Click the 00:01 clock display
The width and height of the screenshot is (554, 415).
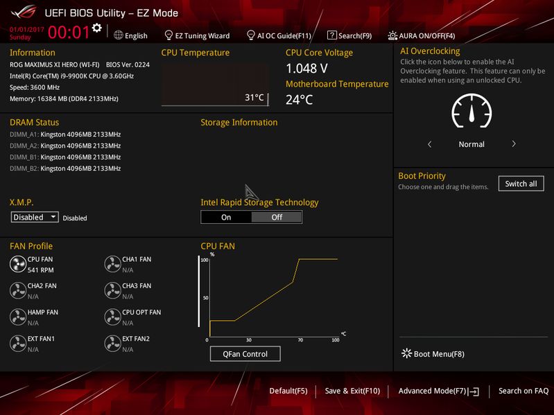[69, 32]
